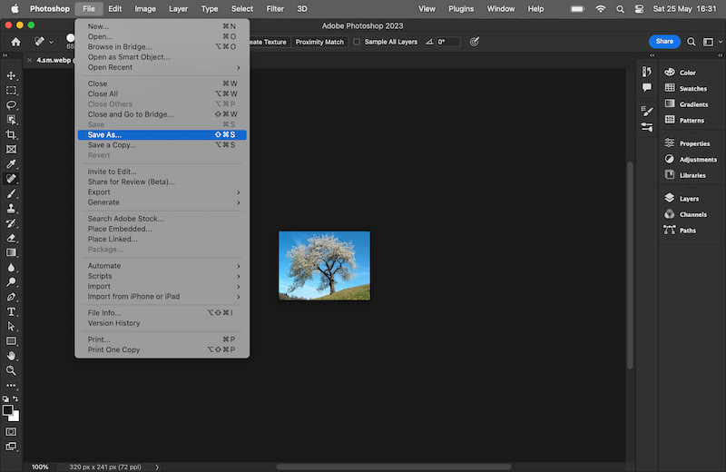Image resolution: width=726 pixels, height=472 pixels.
Task: Expand Import from iPhone or iPad submenu
Action: click(162, 296)
